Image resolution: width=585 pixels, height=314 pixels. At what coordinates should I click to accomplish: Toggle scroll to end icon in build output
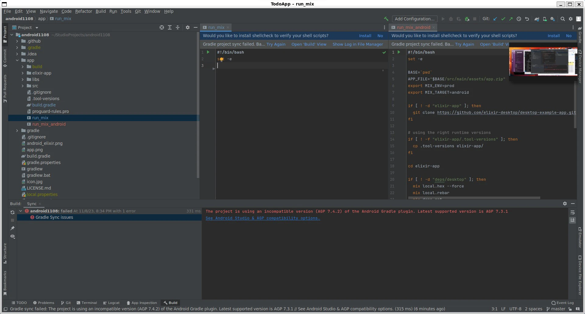(573, 220)
